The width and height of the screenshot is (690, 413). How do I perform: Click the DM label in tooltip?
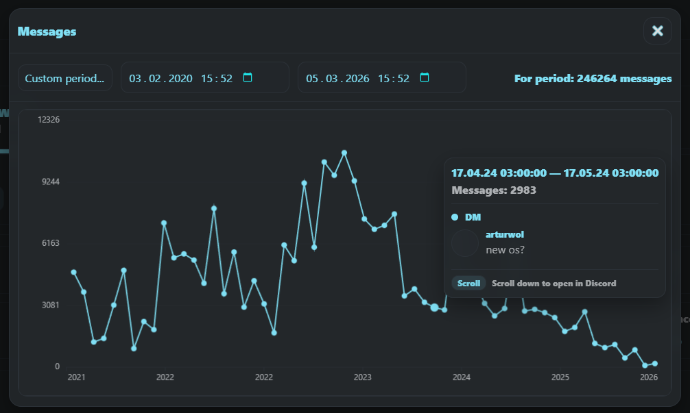[473, 217]
